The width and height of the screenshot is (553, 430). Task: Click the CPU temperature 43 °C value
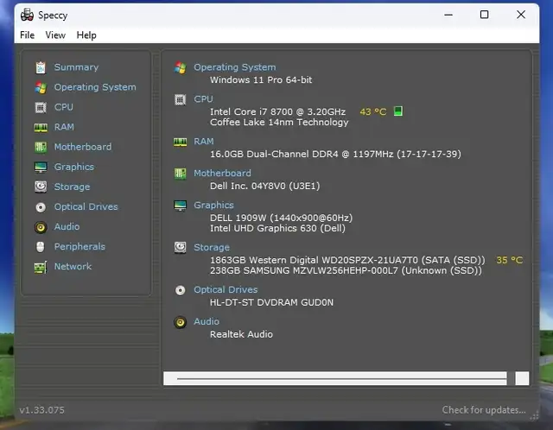click(372, 112)
